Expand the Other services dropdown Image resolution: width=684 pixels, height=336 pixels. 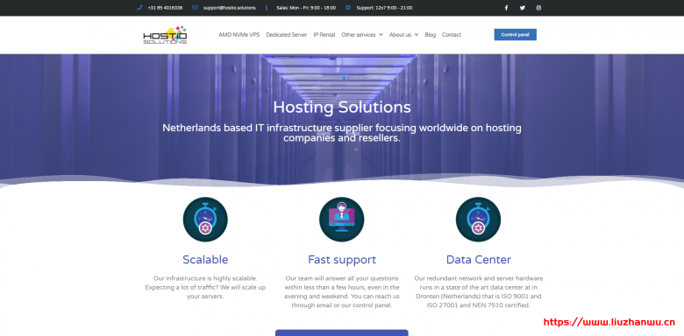pos(362,35)
